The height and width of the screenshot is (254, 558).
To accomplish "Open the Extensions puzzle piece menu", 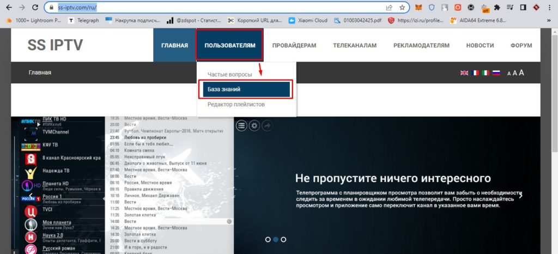I will [x=497, y=7].
